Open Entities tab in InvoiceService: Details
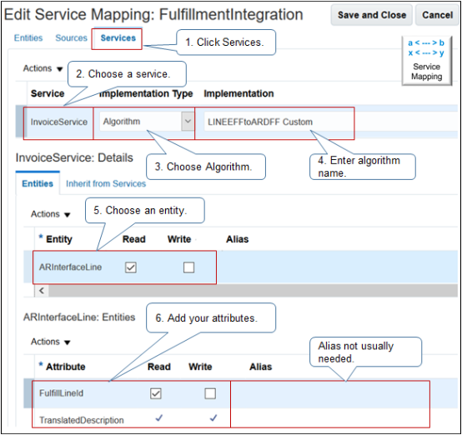 point(38,183)
